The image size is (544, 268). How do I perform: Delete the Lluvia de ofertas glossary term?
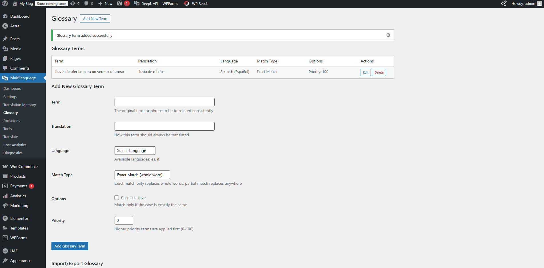pos(379,72)
